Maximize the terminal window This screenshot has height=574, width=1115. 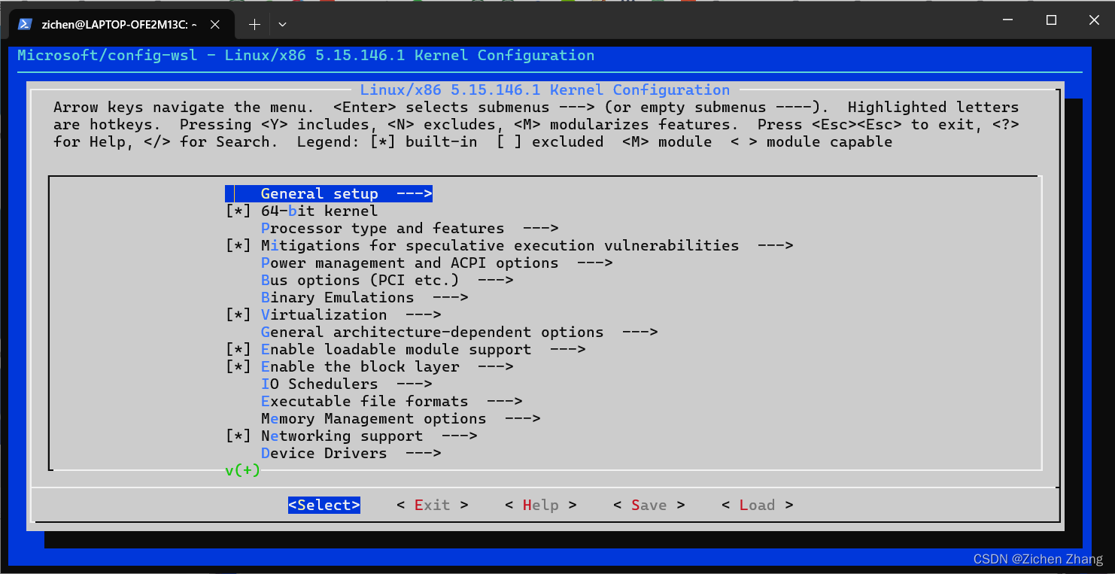coord(1051,20)
